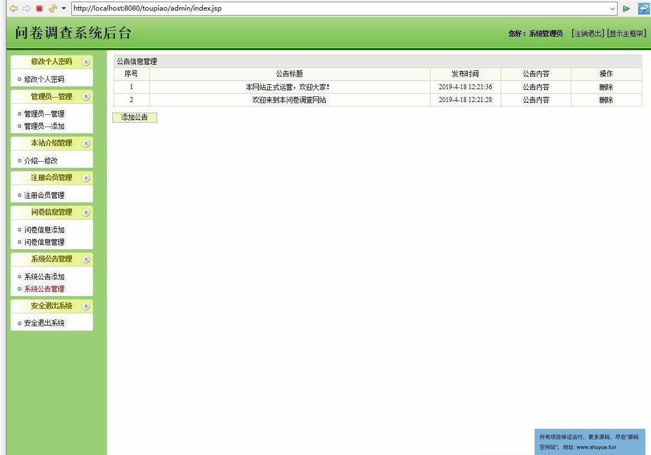Open the 介绍---修改 sidebar item
The image size is (651, 455).
tap(41, 161)
